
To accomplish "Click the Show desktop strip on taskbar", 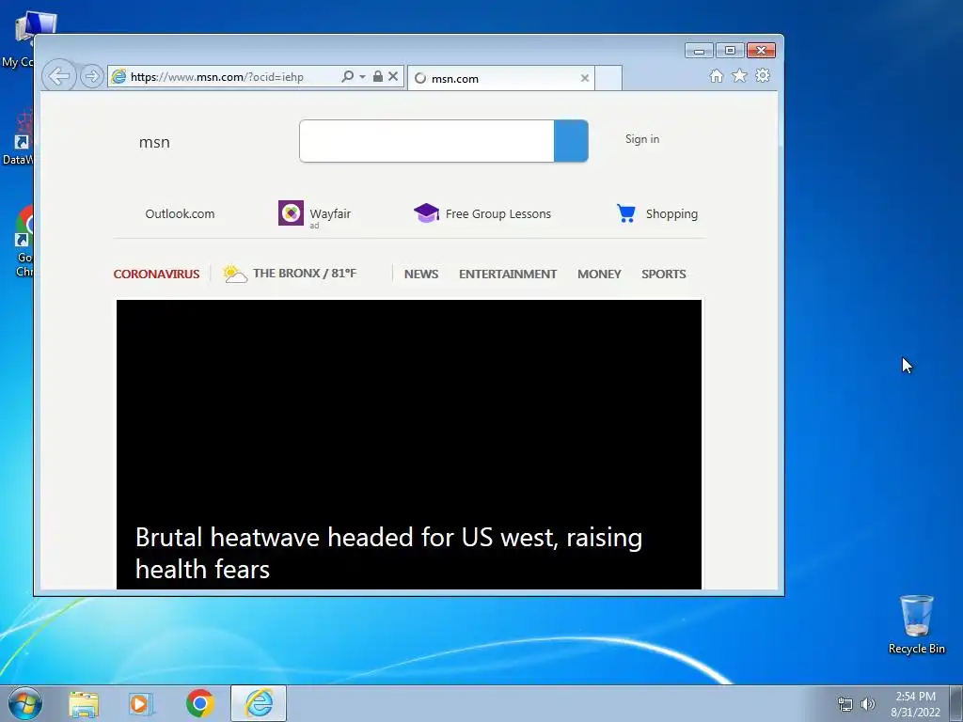I will 956,704.
